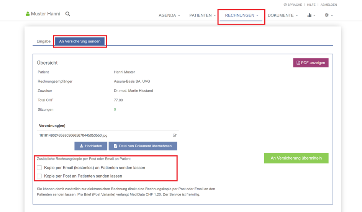This screenshot has width=362, height=212.
Task: Click the ABMELDEN logout link
Action: click(x=329, y=5)
